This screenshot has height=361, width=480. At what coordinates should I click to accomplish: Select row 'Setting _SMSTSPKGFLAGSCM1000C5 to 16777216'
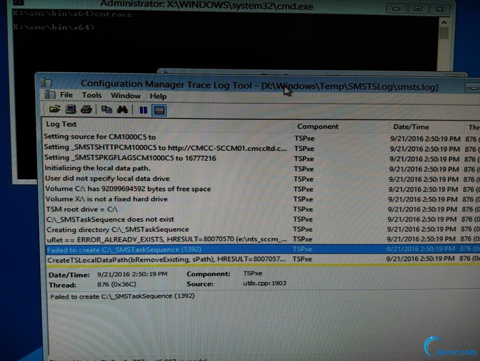[x=261, y=158]
